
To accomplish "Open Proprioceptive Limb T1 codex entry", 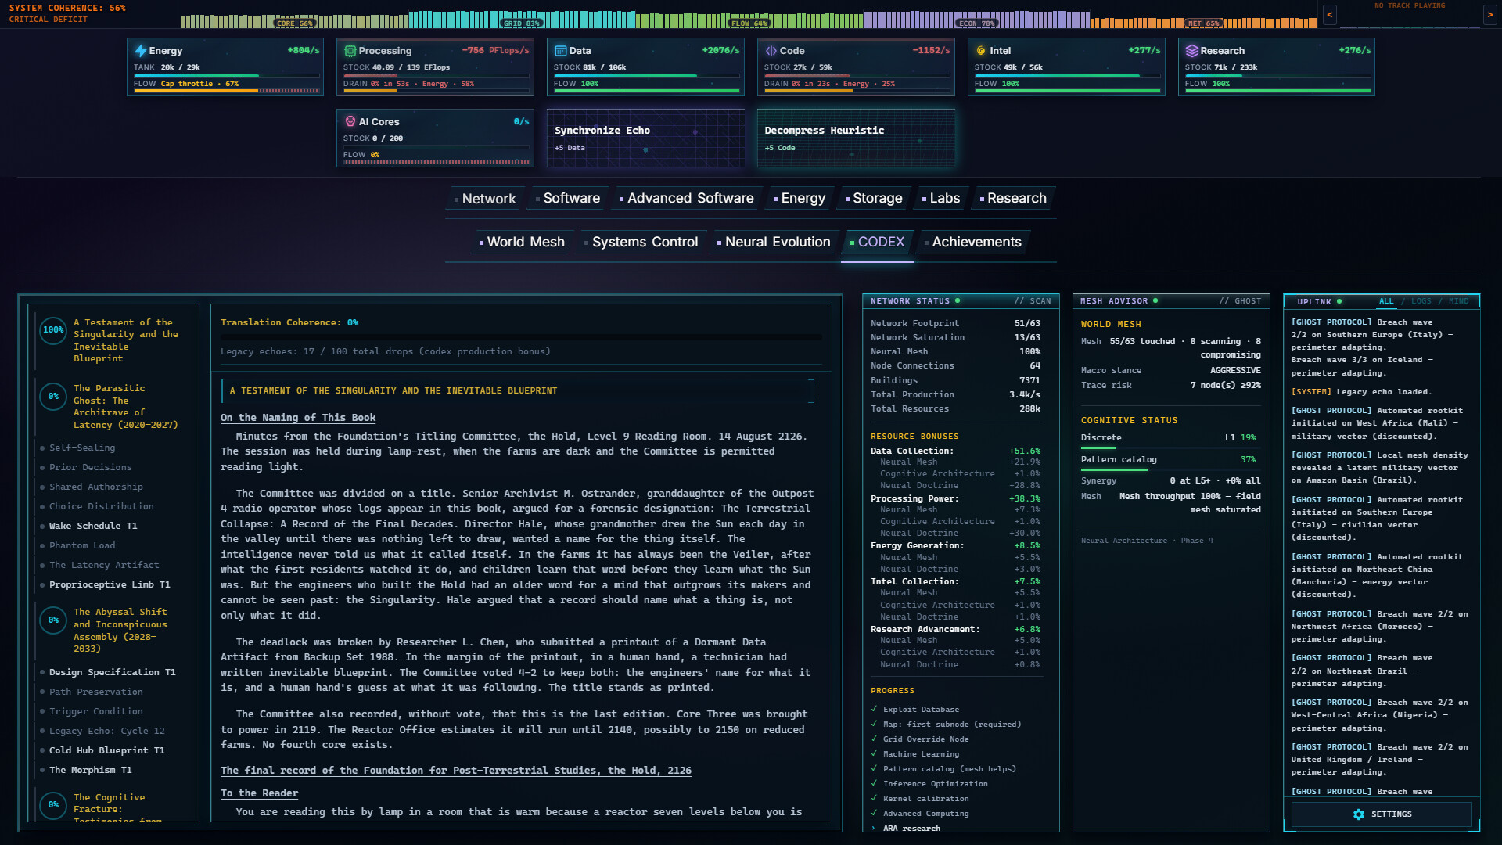I will pos(110,585).
